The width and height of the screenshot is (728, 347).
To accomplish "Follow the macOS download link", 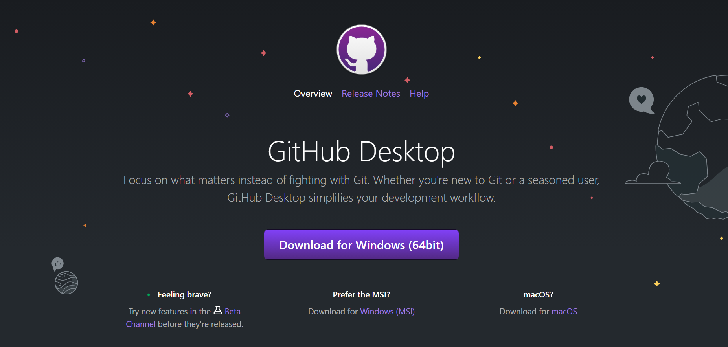I will coord(564,311).
